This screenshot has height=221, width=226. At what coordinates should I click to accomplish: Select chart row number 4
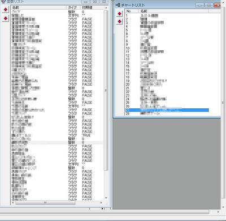167,26
